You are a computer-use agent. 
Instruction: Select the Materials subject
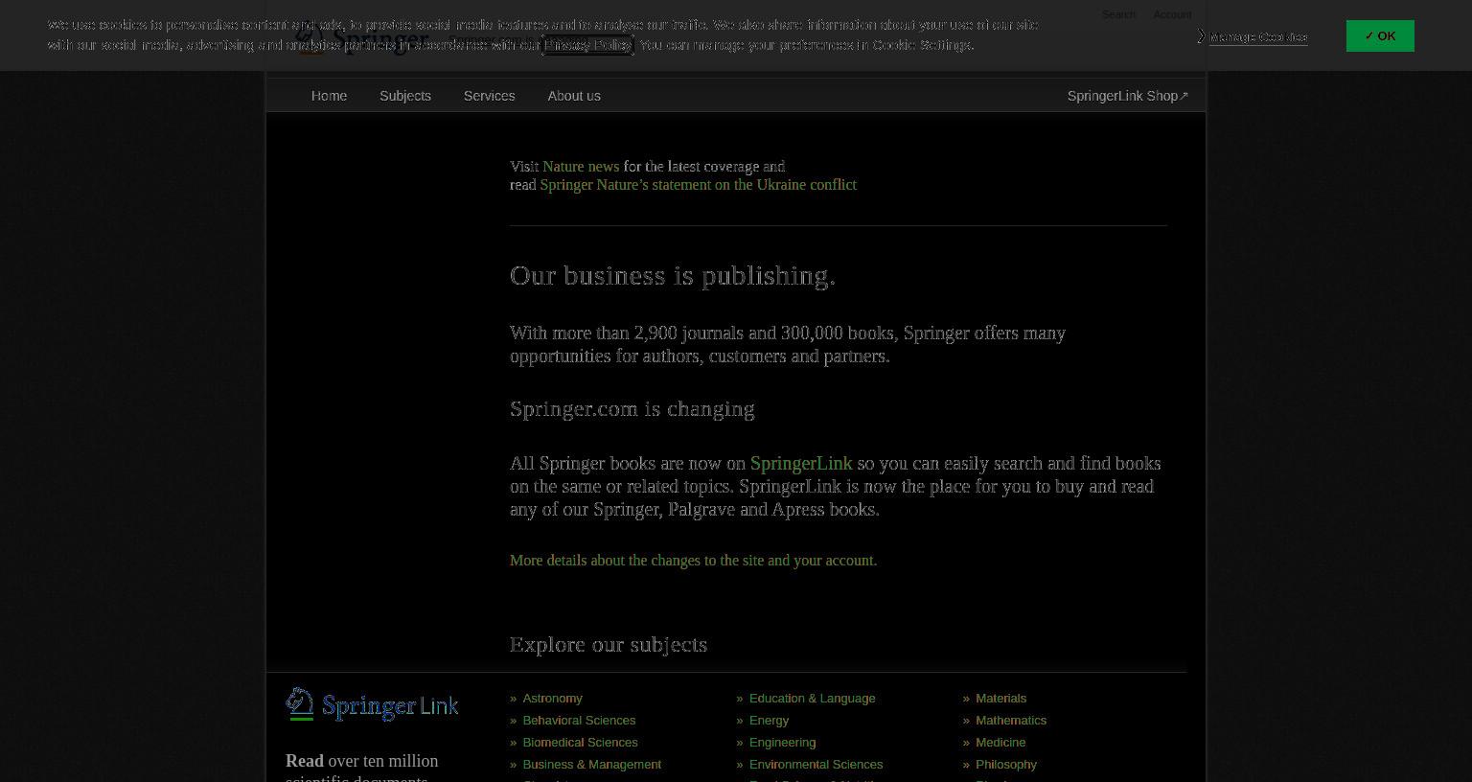coord(1000,699)
